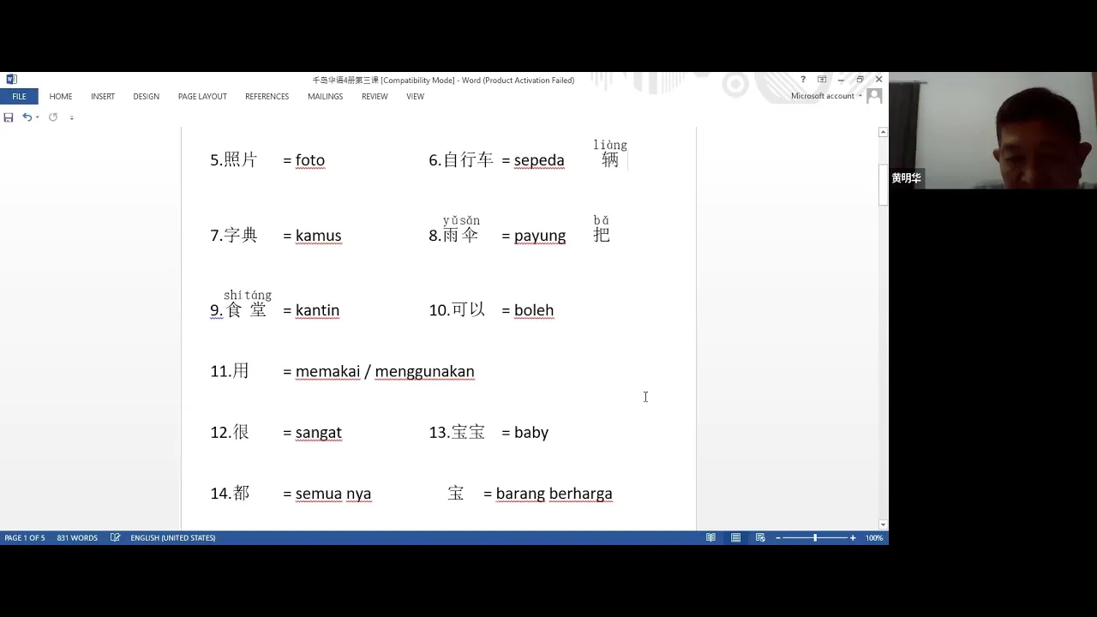Viewport: 1097px width, 617px height.
Task: Open the FILE tab
Action: point(19,97)
